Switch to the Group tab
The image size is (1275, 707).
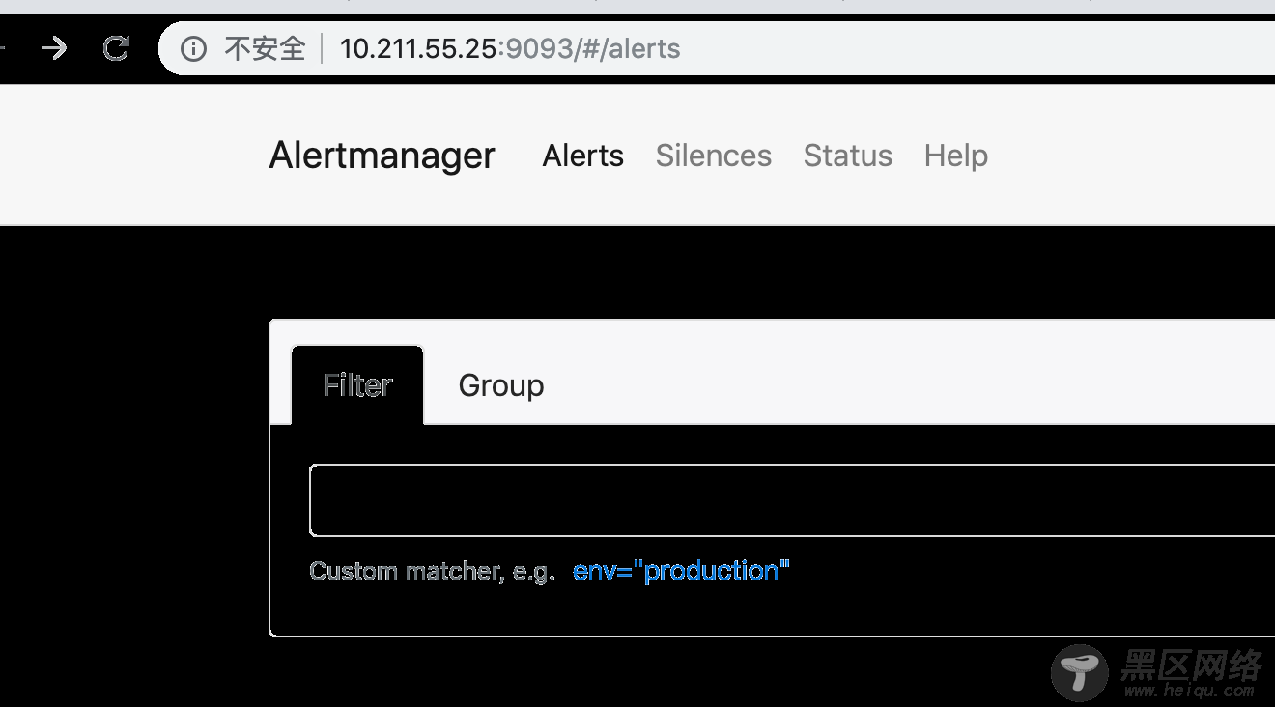coord(501,385)
